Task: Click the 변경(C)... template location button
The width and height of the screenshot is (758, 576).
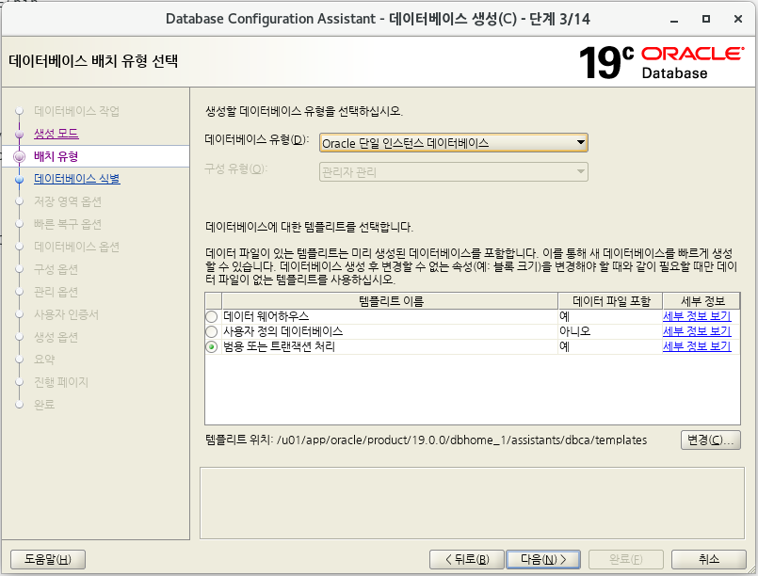Action: tap(711, 440)
